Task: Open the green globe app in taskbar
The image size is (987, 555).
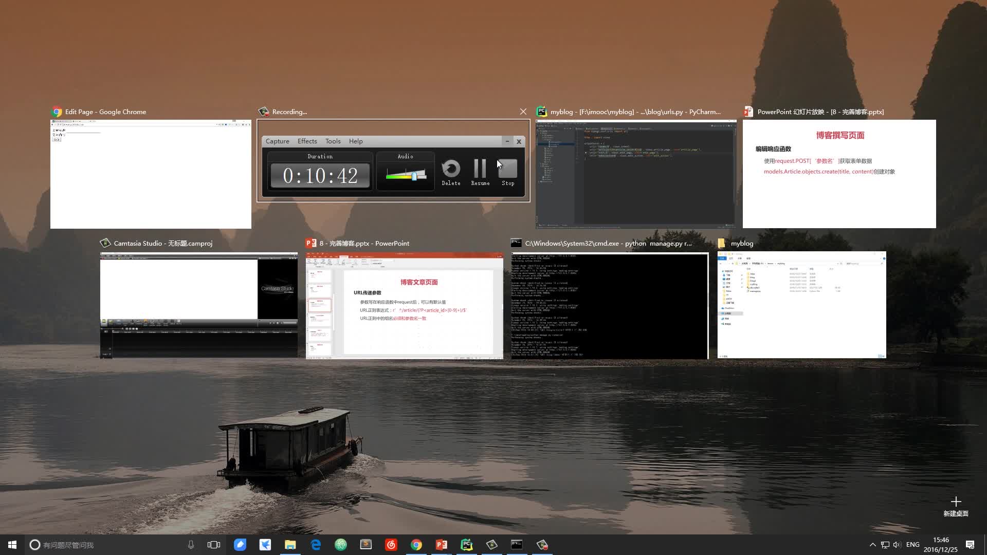Action: pos(341,545)
